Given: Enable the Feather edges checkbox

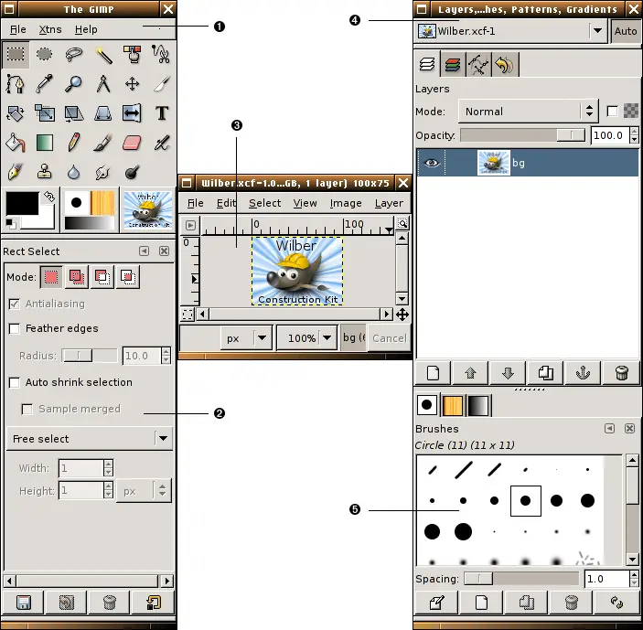Looking at the screenshot, I should (x=14, y=328).
